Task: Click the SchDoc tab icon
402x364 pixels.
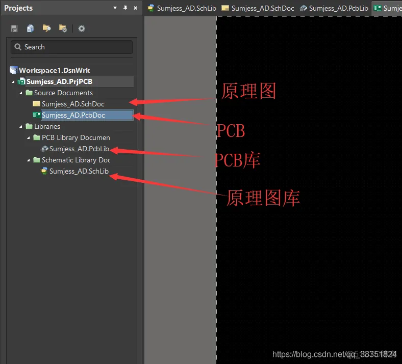Action: (x=225, y=8)
